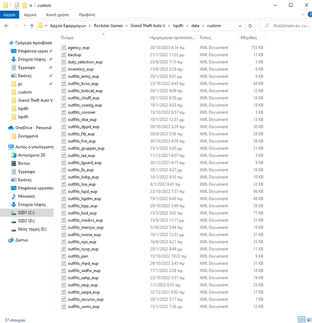
Task: Sort by Ημερομηνία τροποποίησης column
Action: point(172,37)
